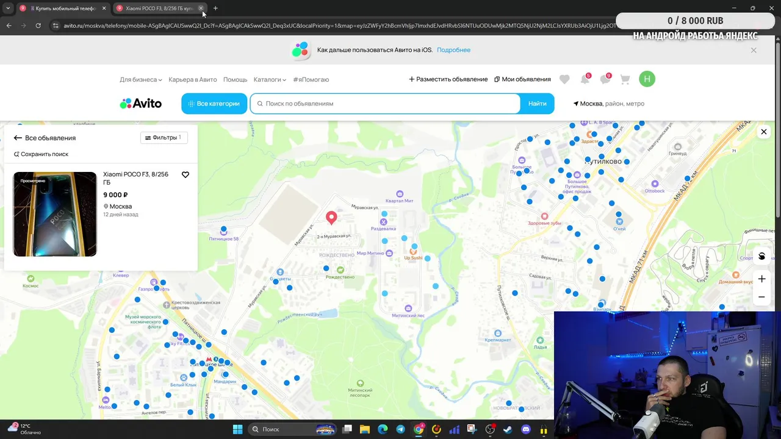Image resolution: width=781 pixels, height=439 pixels.
Task: Open the '#яПомогаю' link
Action: 311,79
